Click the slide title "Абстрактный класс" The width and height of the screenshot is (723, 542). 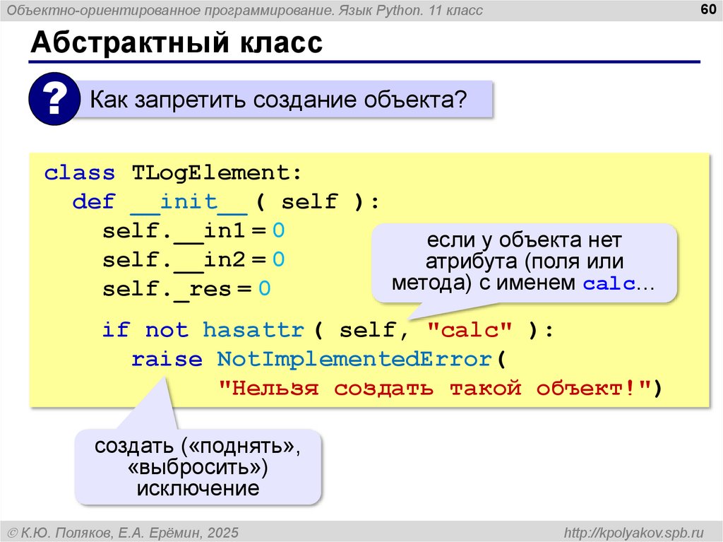click(x=177, y=42)
